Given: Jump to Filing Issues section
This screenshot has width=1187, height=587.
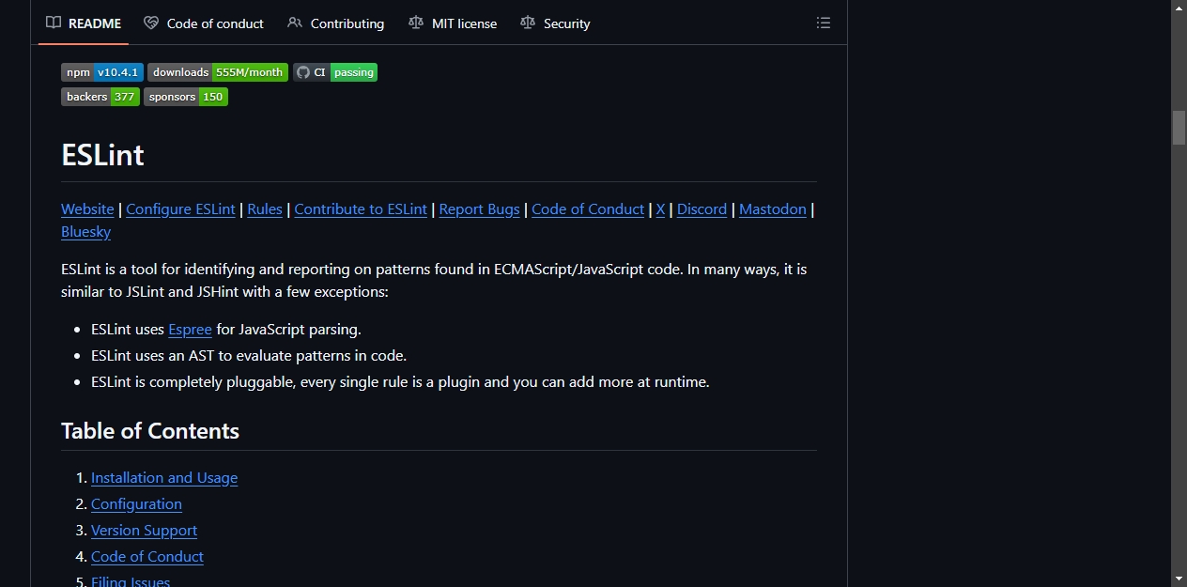Looking at the screenshot, I should pyautogui.click(x=131, y=581).
